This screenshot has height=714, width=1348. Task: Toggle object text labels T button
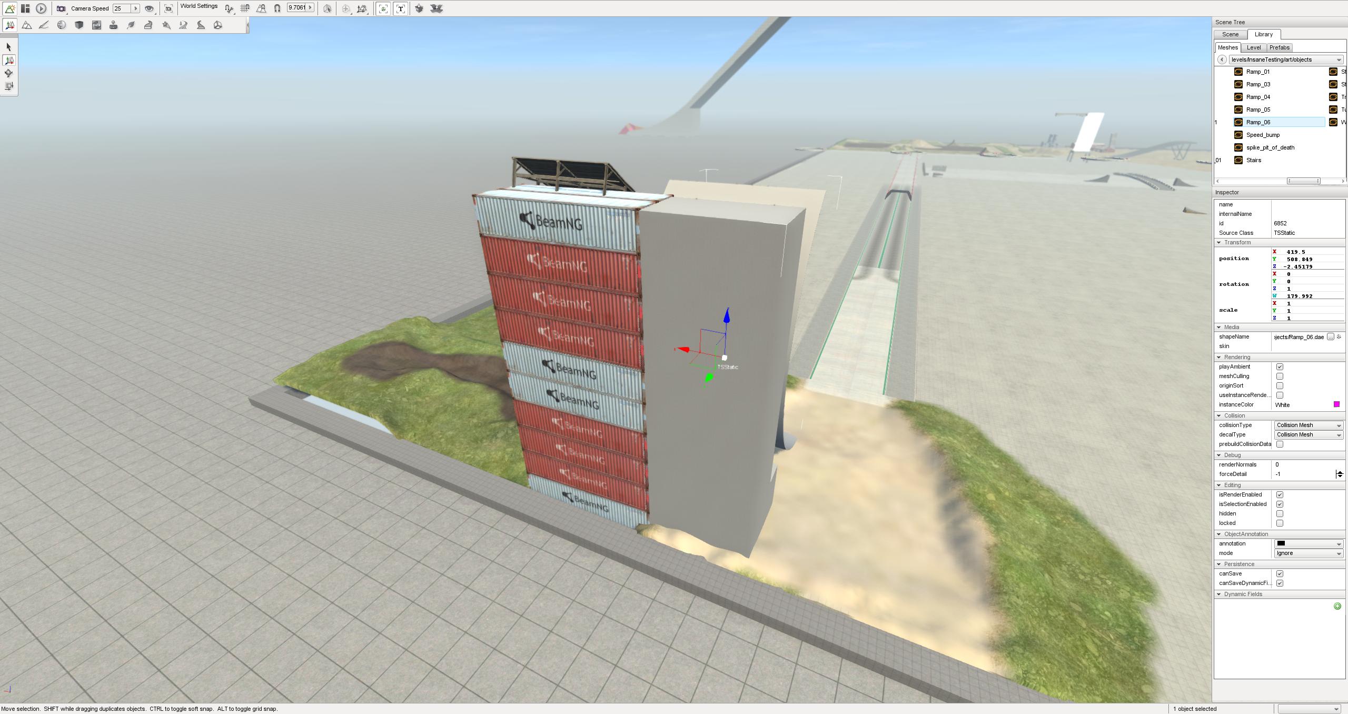point(401,8)
